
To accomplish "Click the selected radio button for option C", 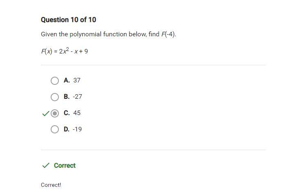I will click(55, 113).
